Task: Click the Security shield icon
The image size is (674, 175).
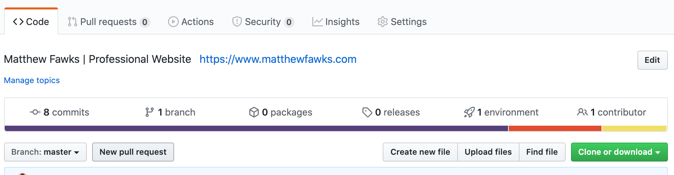Action: tap(237, 22)
